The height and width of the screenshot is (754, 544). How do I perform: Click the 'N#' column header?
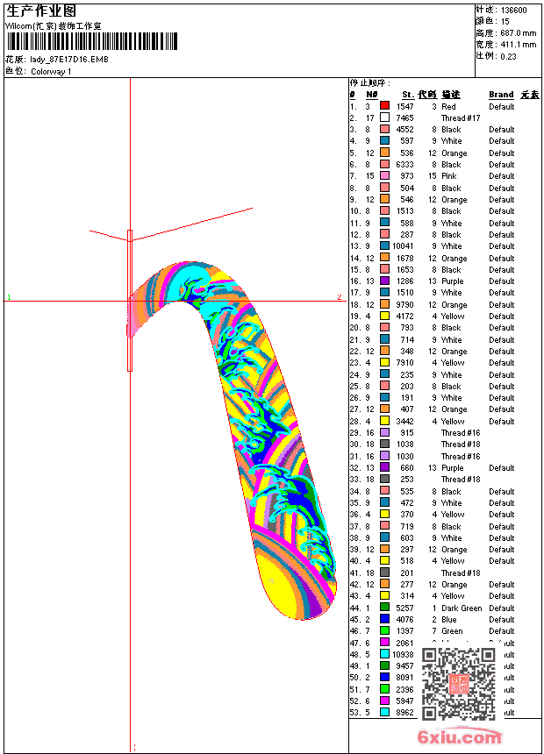(x=371, y=95)
